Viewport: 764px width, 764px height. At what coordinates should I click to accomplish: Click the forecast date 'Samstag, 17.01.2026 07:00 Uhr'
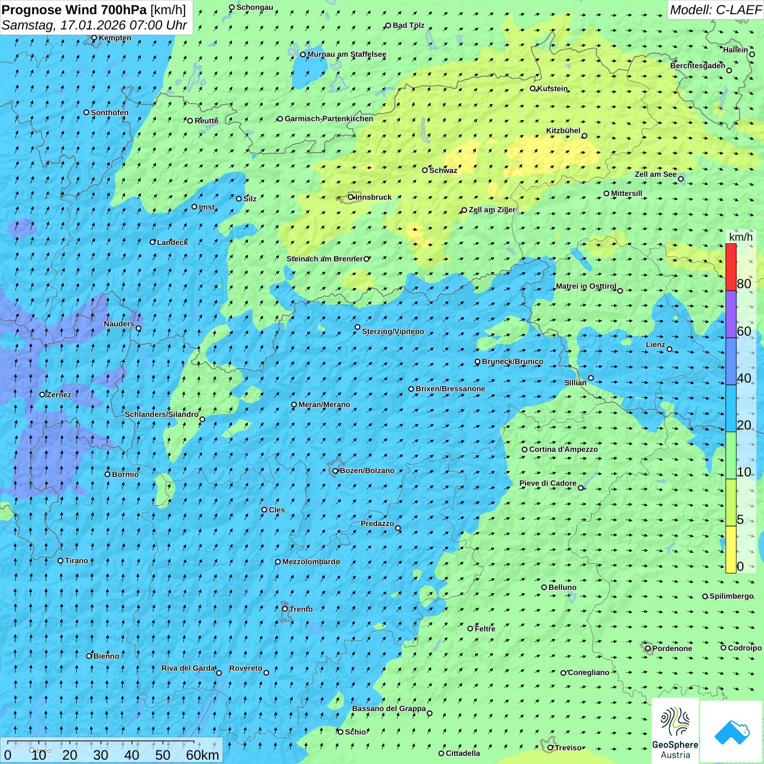point(94,25)
